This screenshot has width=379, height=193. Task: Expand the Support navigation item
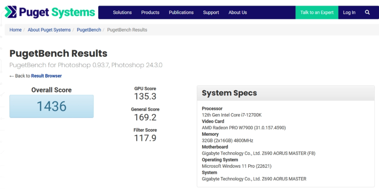tap(211, 13)
